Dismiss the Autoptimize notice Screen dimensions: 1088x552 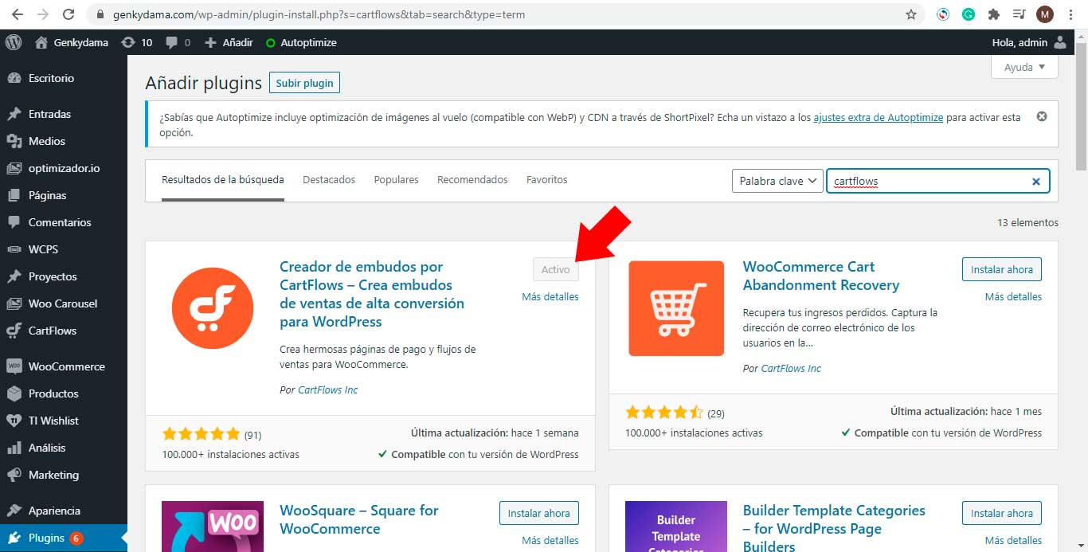pos(1041,116)
